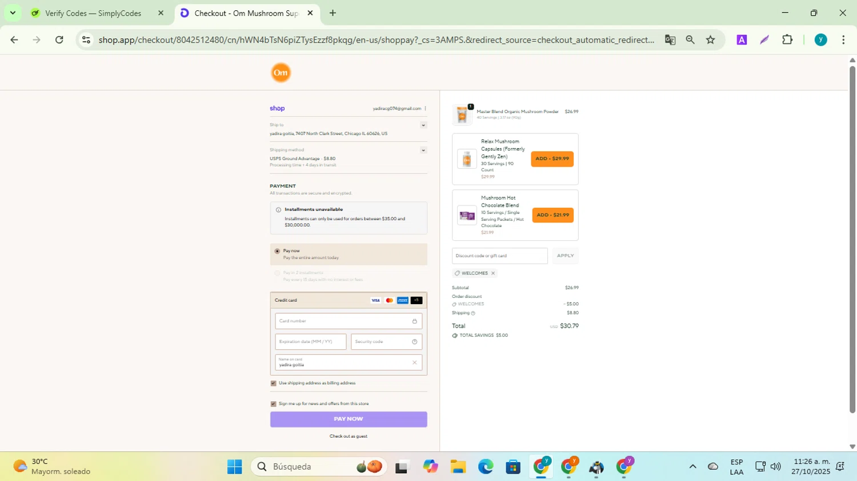The width and height of the screenshot is (857, 481).
Task: Open Chrome three-dot menu
Action: click(843, 40)
